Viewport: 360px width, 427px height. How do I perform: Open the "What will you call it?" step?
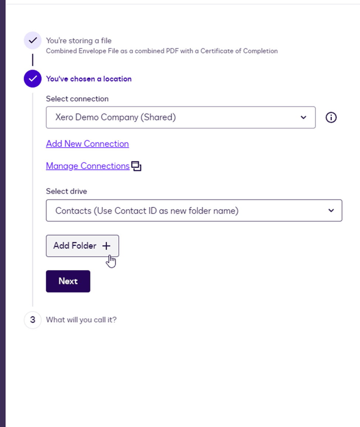[81, 320]
